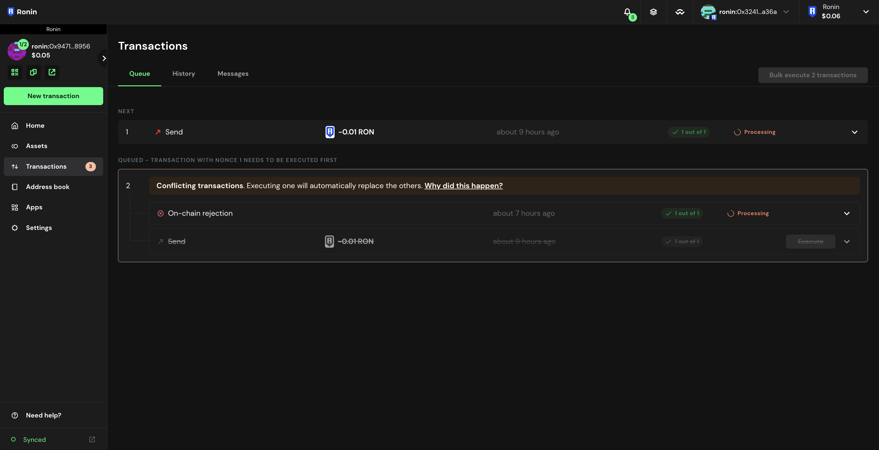Click the On-chain rejection label
Image resolution: width=879 pixels, height=450 pixels.
coord(200,213)
